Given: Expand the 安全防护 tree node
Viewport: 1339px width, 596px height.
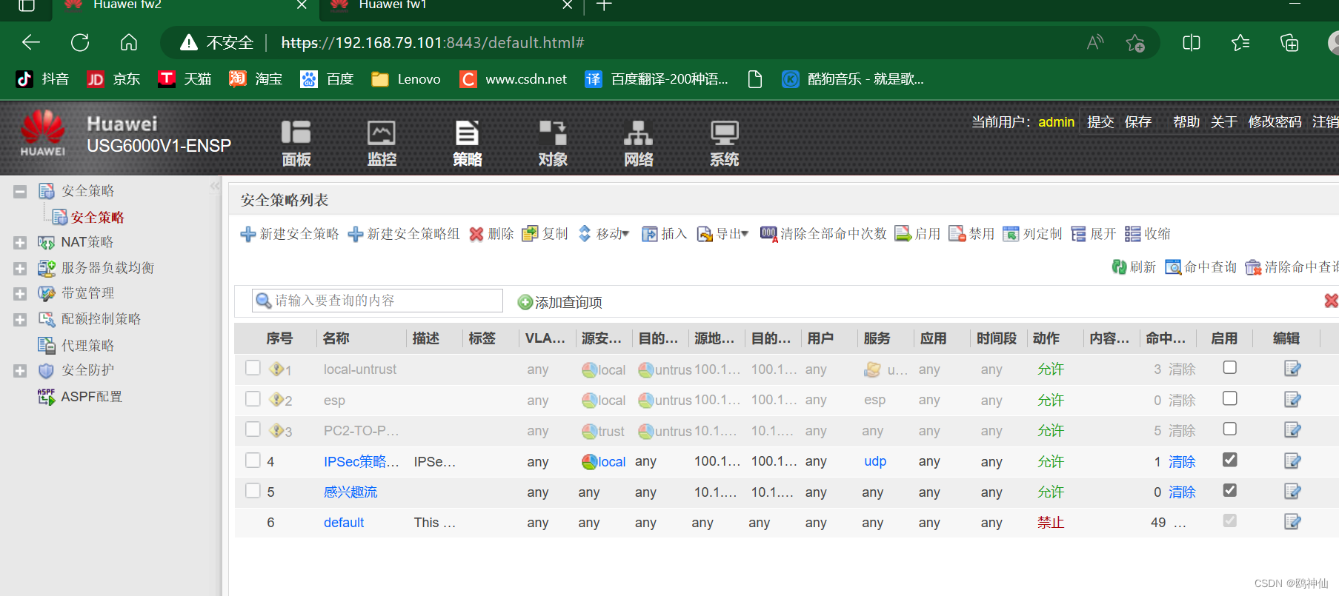Looking at the screenshot, I should 20,371.
